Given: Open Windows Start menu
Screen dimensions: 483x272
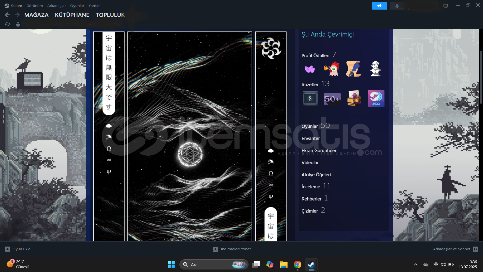Looking at the screenshot, I should point(171,264).
